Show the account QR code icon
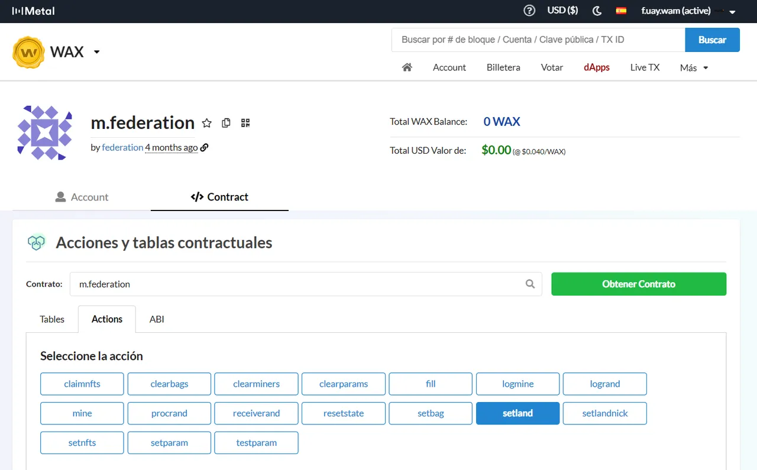 [245, 123]
